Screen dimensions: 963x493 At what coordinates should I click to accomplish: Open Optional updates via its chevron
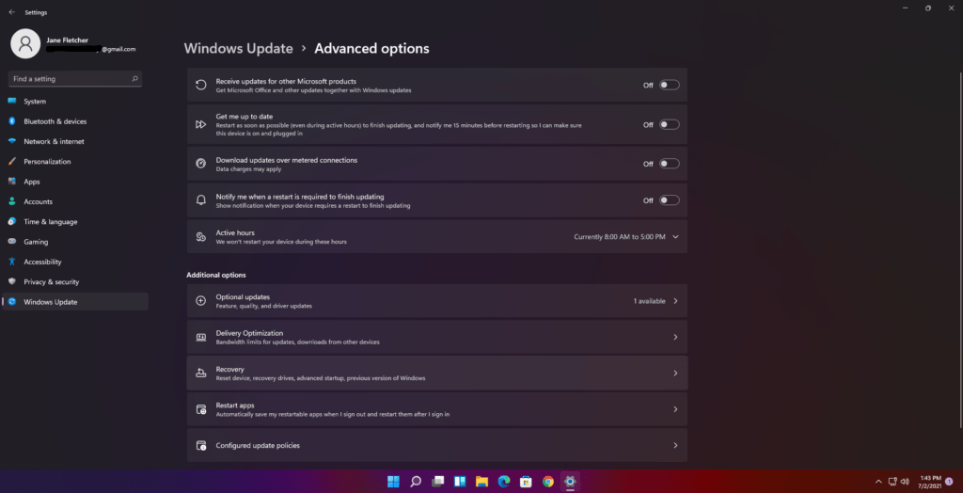pyautogui.click(x=675, y=301)
